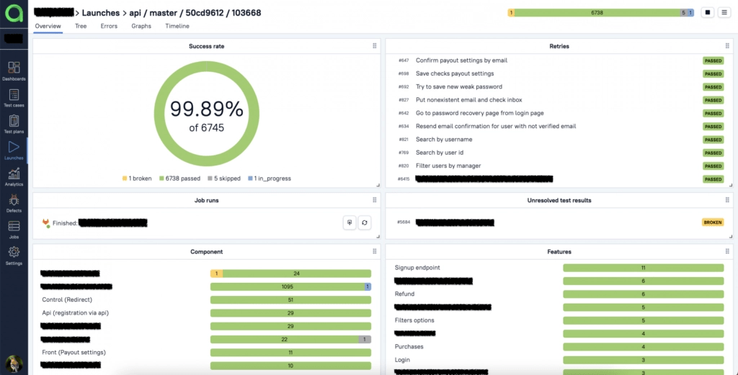This screenshot has height=375, width=738.
Task: Toggle the '6738 passed' legend item
Action: tap(179, 178)
